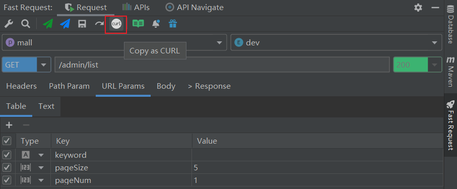
Task: Save the request with floppy disk icon
Action: (82, 24)
